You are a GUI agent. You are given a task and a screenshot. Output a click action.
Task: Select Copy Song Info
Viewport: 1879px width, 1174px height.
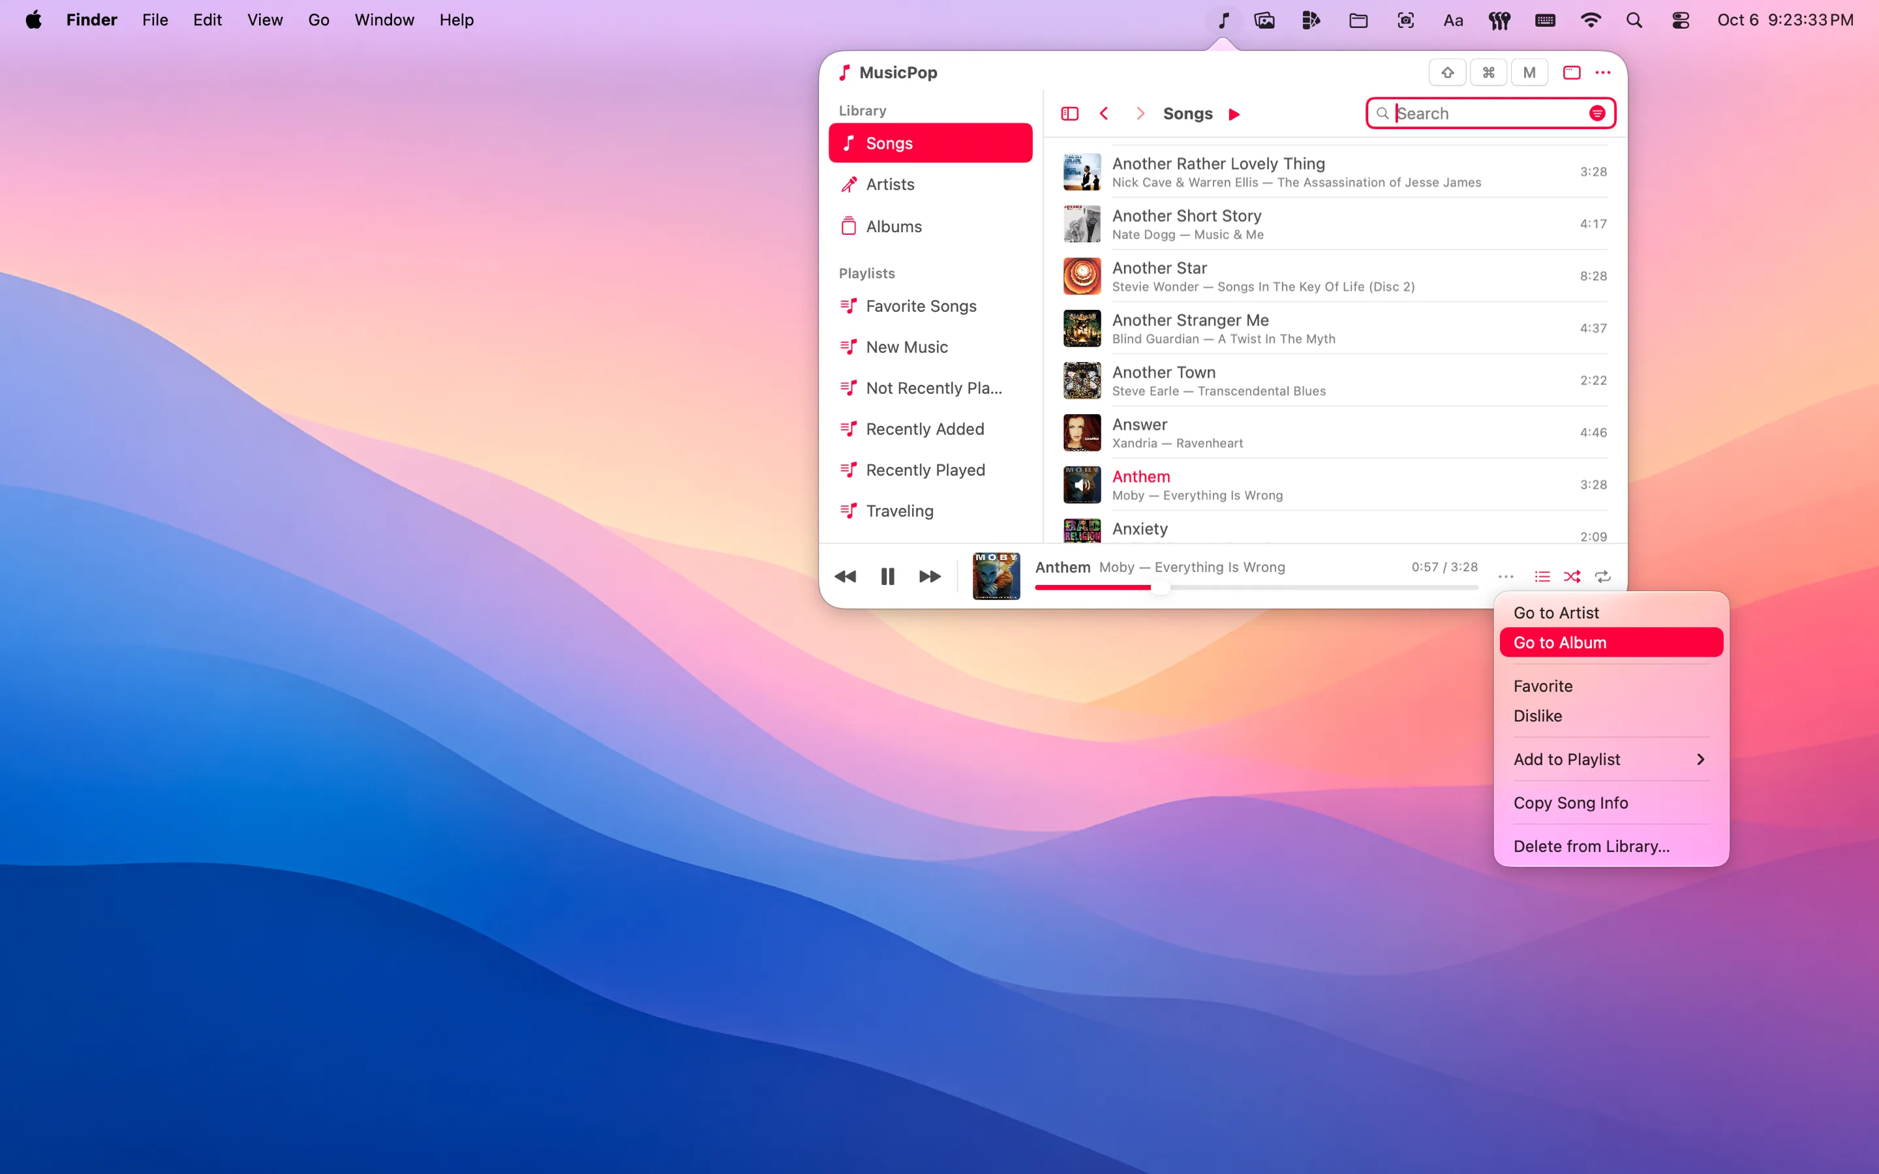click(1611, 802)
